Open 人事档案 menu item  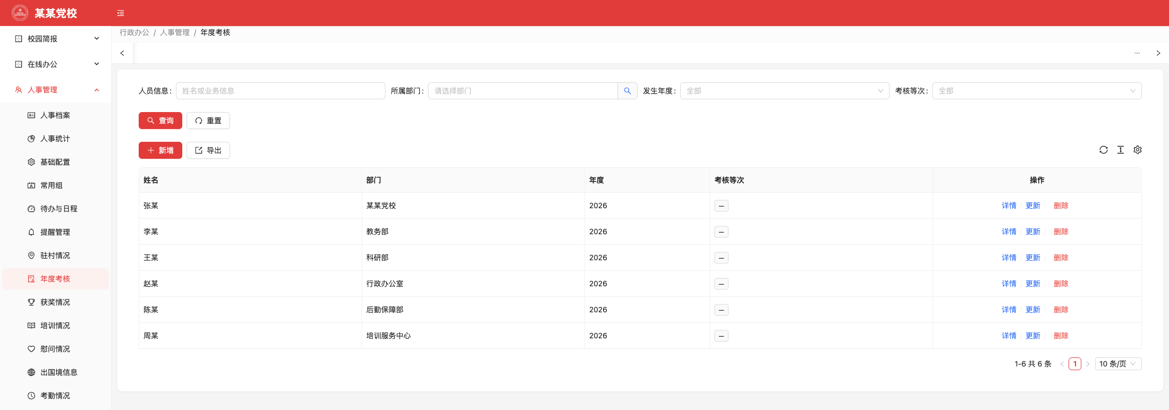click(x=55, y=115)
